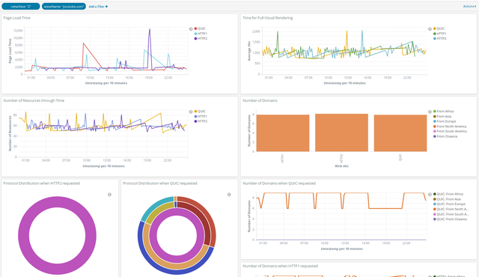479x277 pixels.
Task: Click Protocol Distribution when QUIC requested title
Action: pyautogui.click(x=160, y=183)
